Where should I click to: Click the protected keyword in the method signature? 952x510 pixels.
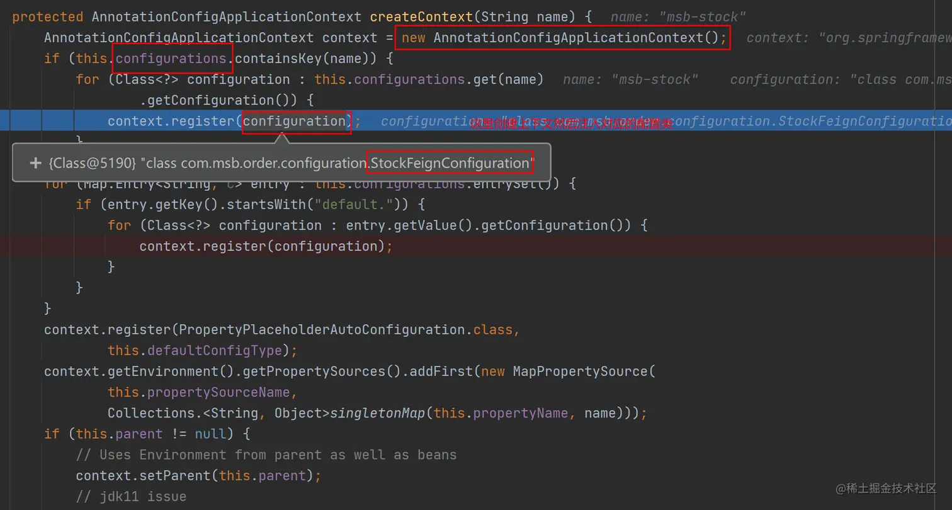pos(48,16)
